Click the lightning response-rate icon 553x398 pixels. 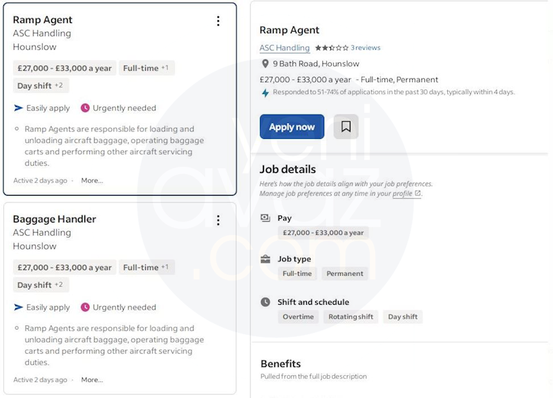(265, 93)
